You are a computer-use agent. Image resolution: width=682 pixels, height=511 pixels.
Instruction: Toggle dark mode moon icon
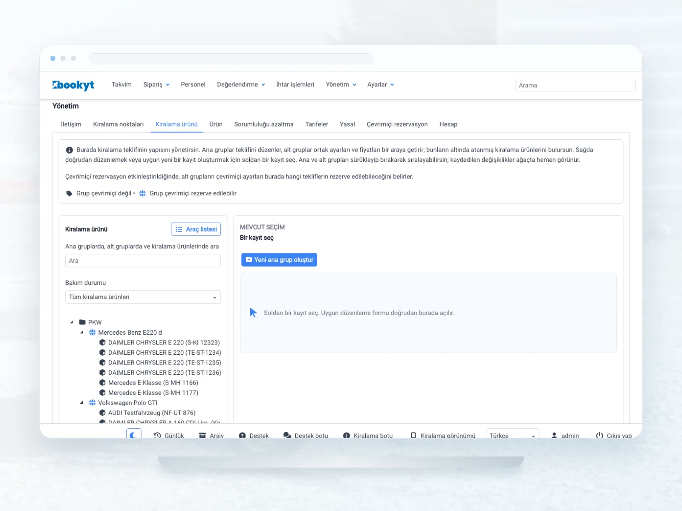133,434
